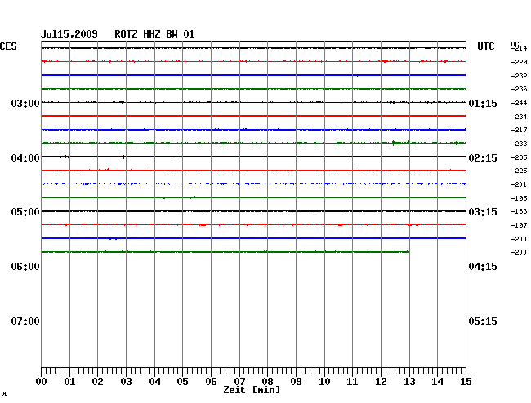Viewport: 531px width, 403px height.
Task: Select the DC offset value -229
Action: click(519, 62)
